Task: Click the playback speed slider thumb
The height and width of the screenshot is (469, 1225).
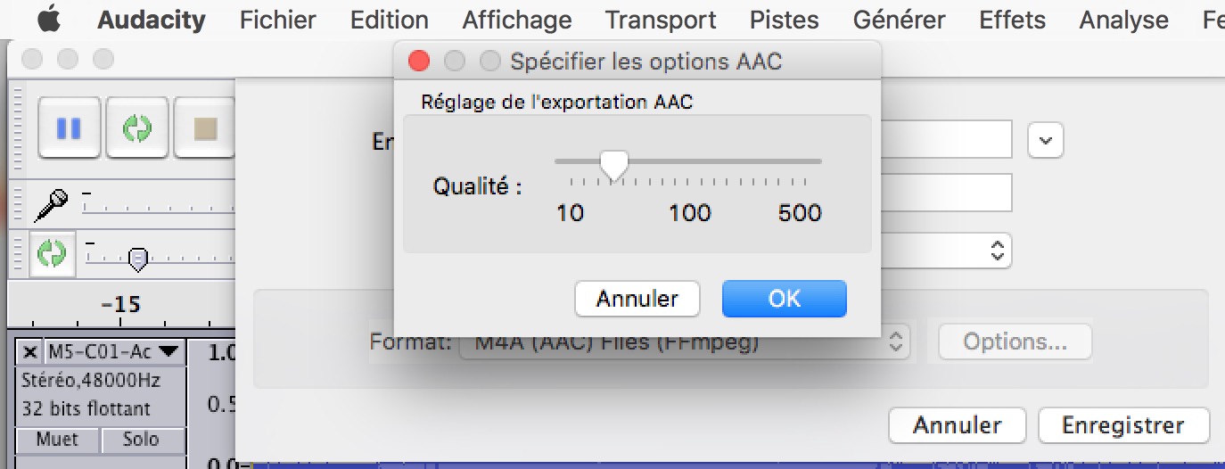Action: pyautogui.click(x=137, y=259)
